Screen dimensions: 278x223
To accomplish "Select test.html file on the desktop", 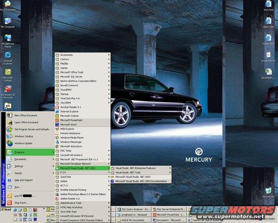I will 269,6.
